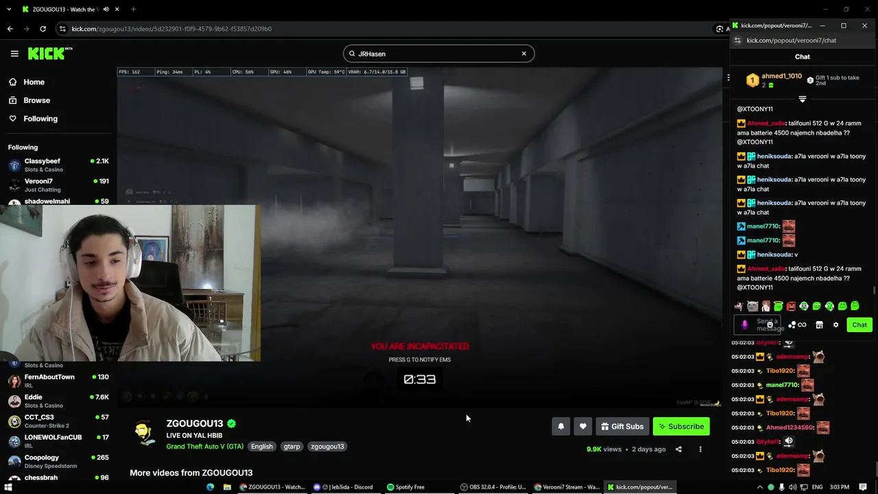This screenshot has width=878, height=494.
Task: Go back in browser
Action: [x=10, y=29]
